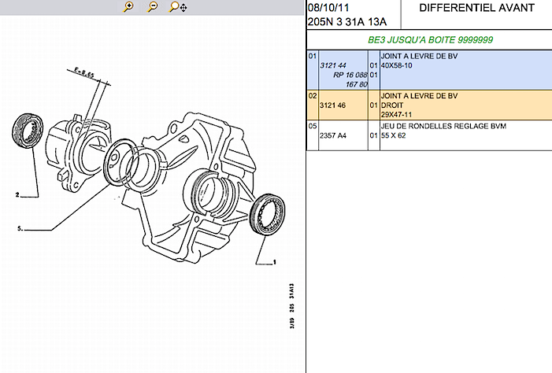Click item number 01 in parts table
This screenshot has width=552, height=373.
313,57
